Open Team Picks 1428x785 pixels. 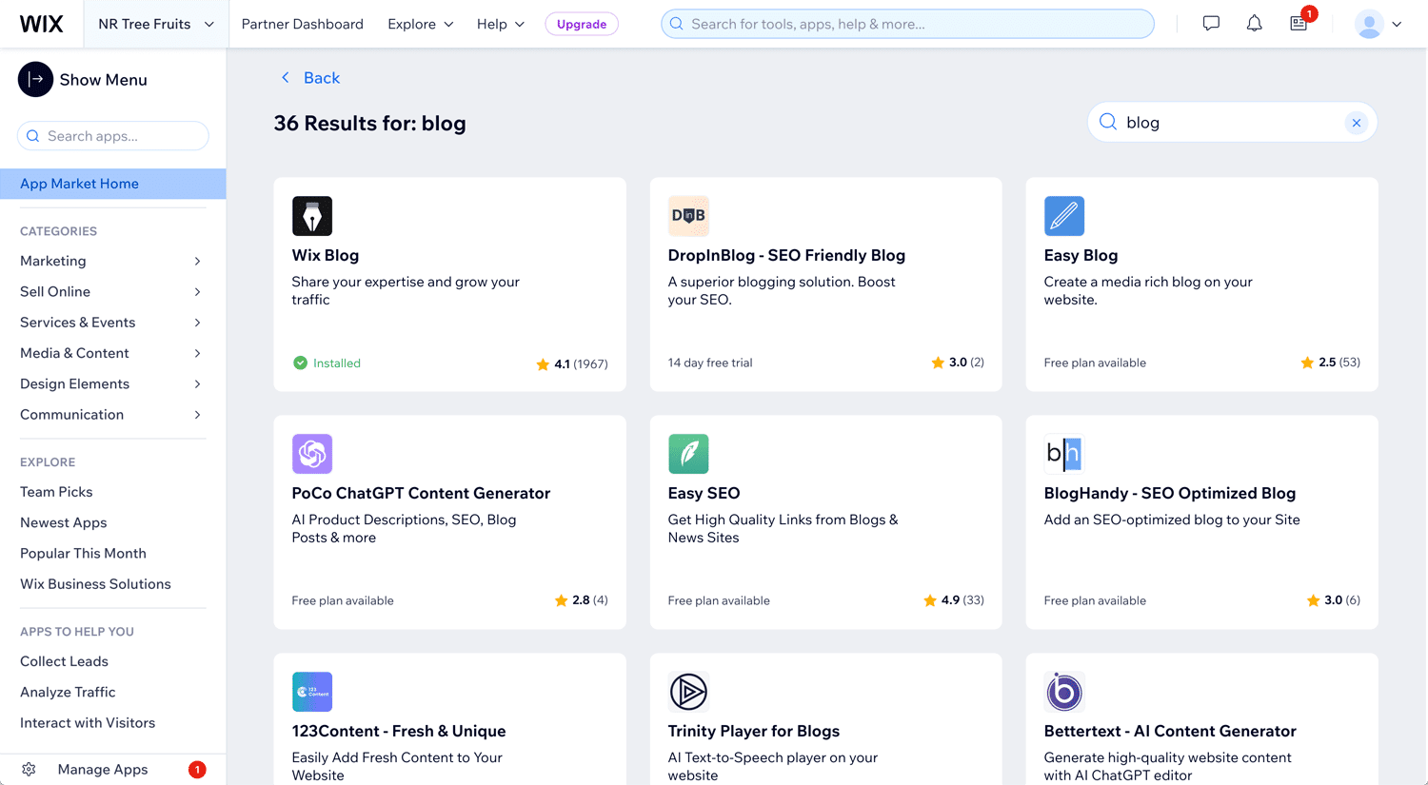click(56, 492)
